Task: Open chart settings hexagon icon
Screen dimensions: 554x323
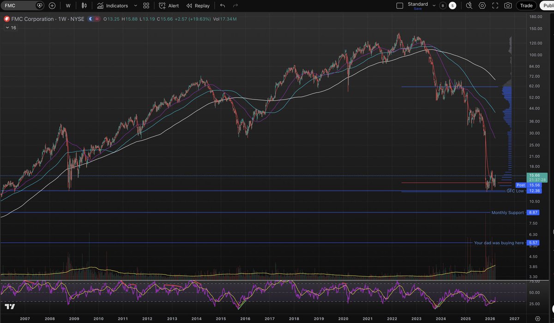Action: (x=482, y=6)
